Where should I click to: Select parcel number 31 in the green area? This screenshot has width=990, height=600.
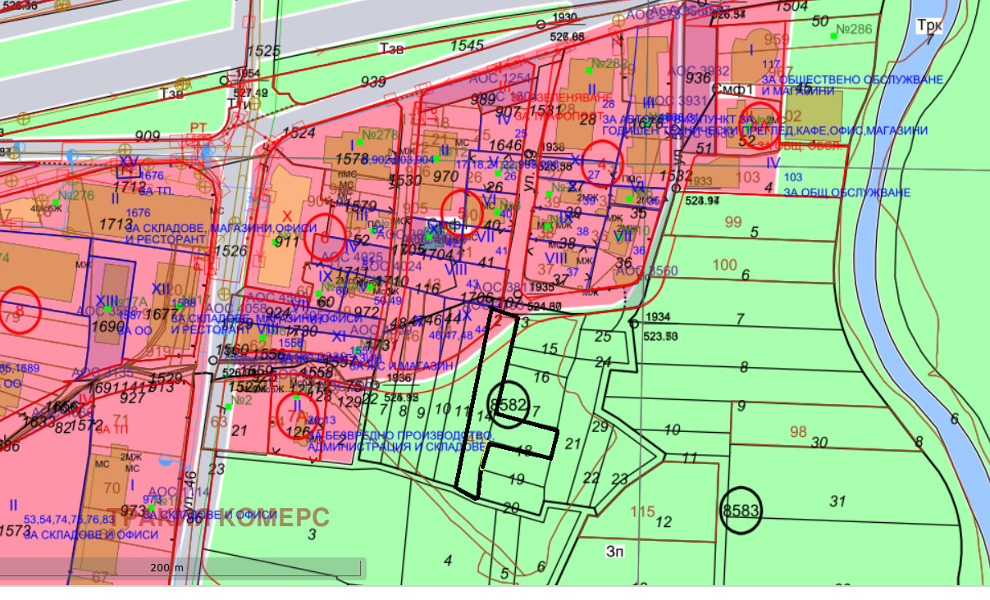coord(837,501)
